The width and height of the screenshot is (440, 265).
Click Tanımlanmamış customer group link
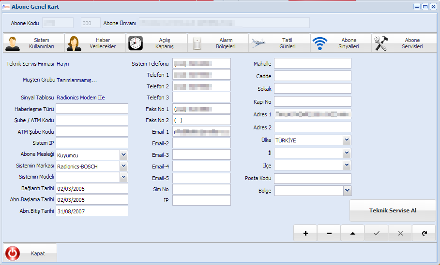76,80
